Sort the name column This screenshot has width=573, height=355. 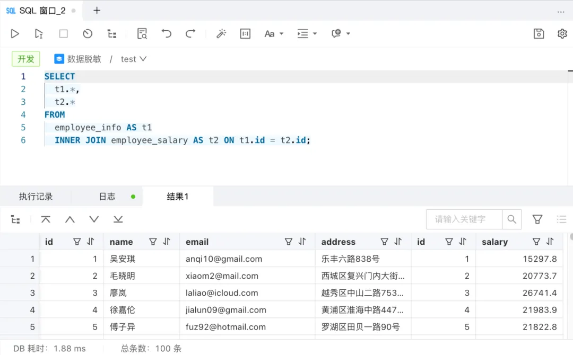167,242
